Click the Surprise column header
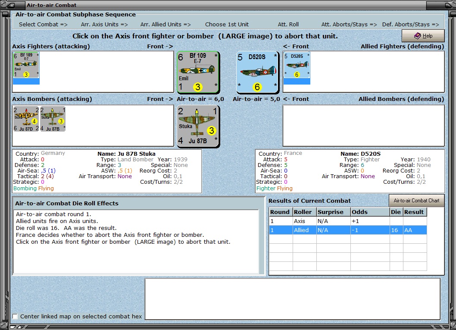This screenshot has width=456, height=330. pos(334,212)
